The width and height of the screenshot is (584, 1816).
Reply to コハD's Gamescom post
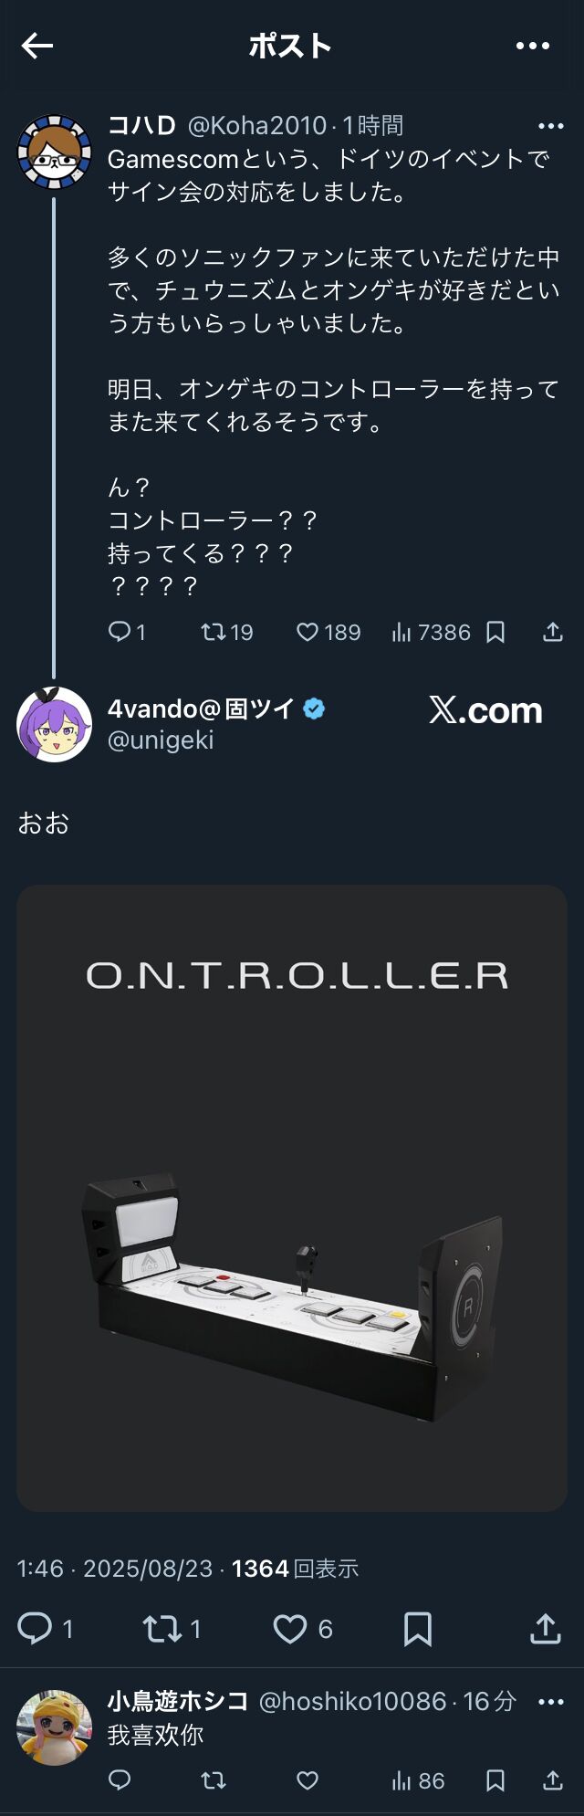[x=127, y=632]
